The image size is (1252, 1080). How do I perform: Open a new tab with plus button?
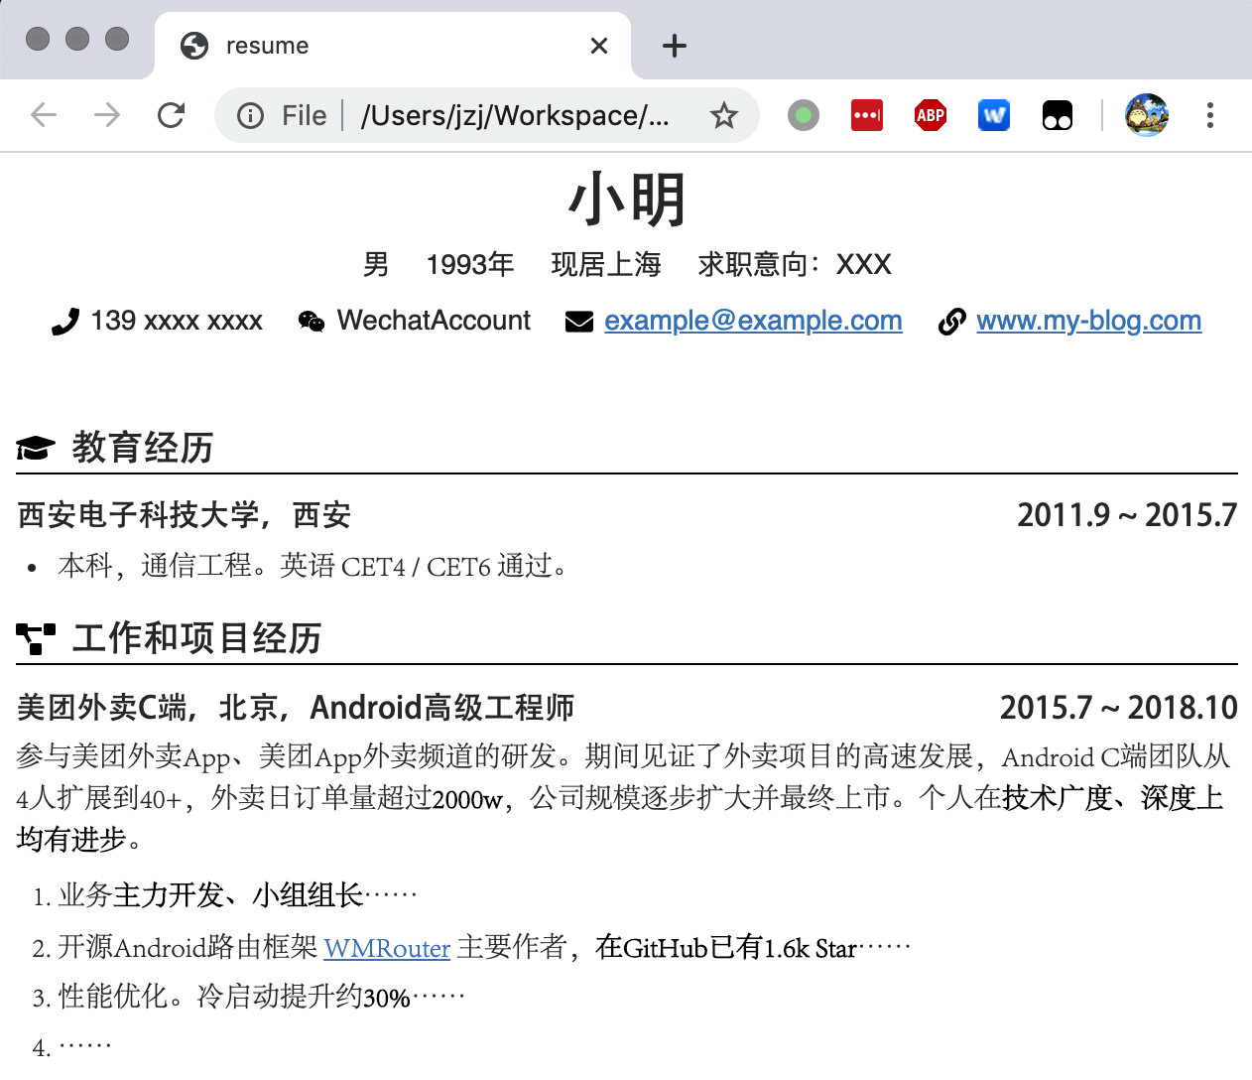coord(675,46)
